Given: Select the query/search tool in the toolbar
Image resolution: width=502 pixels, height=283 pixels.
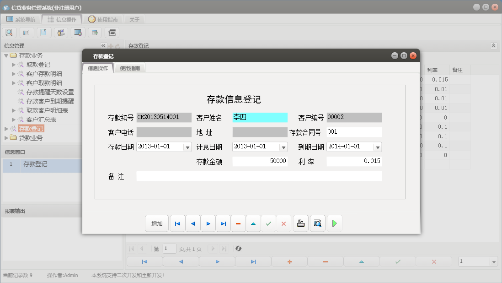Looking at the screenshot, I should 9,33.
